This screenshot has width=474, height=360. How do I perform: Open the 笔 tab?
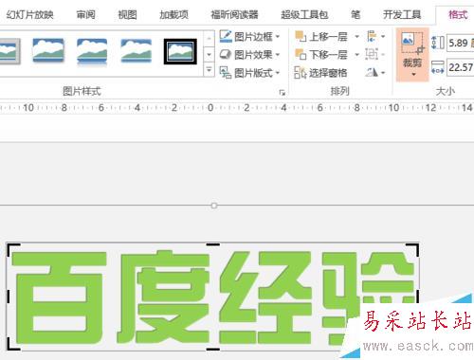pos(355,14)
